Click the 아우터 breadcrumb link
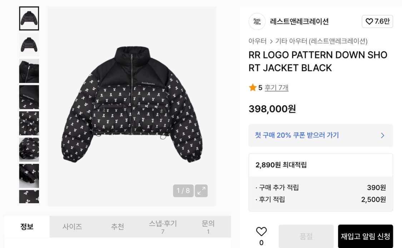This screenshot has height=248, width=402. 257,41
